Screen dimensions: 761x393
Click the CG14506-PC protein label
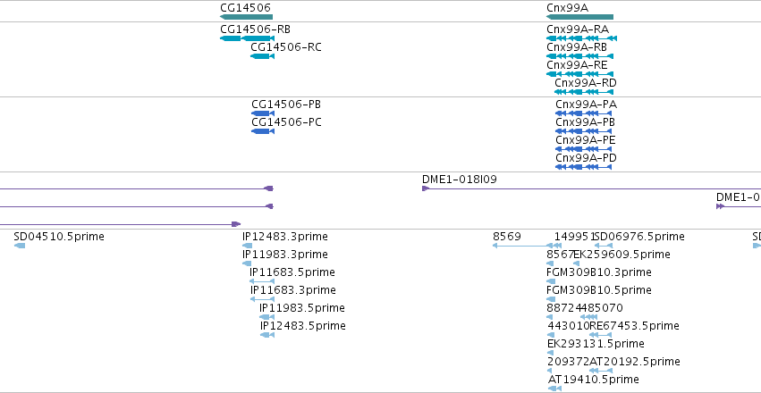[x=286, y=122]
